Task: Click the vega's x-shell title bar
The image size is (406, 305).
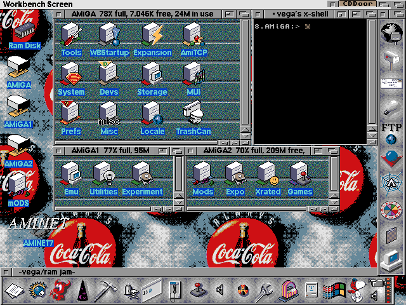Action: 300,14
